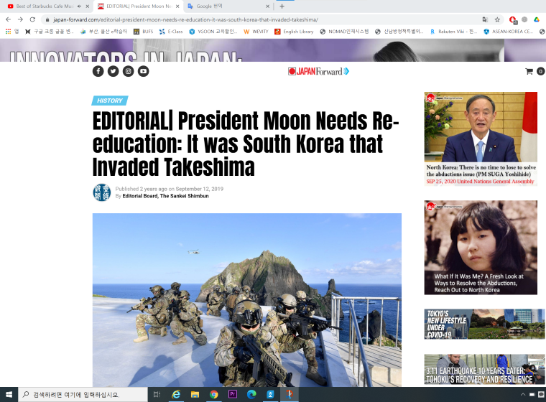The image size is (546, 402).
Task: Mute the Starbucks Cafe Music tab audio
Action: click(79, 6)
